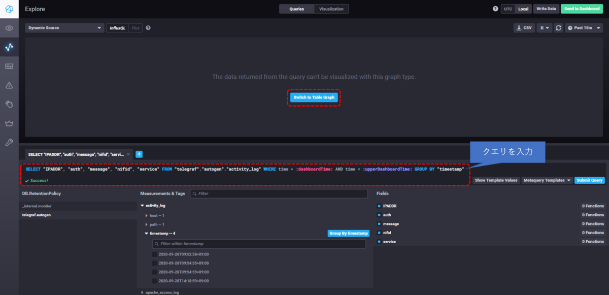609x295 pixels.
Task: Switch timezone to Local
Action: [x=523, y=9]
